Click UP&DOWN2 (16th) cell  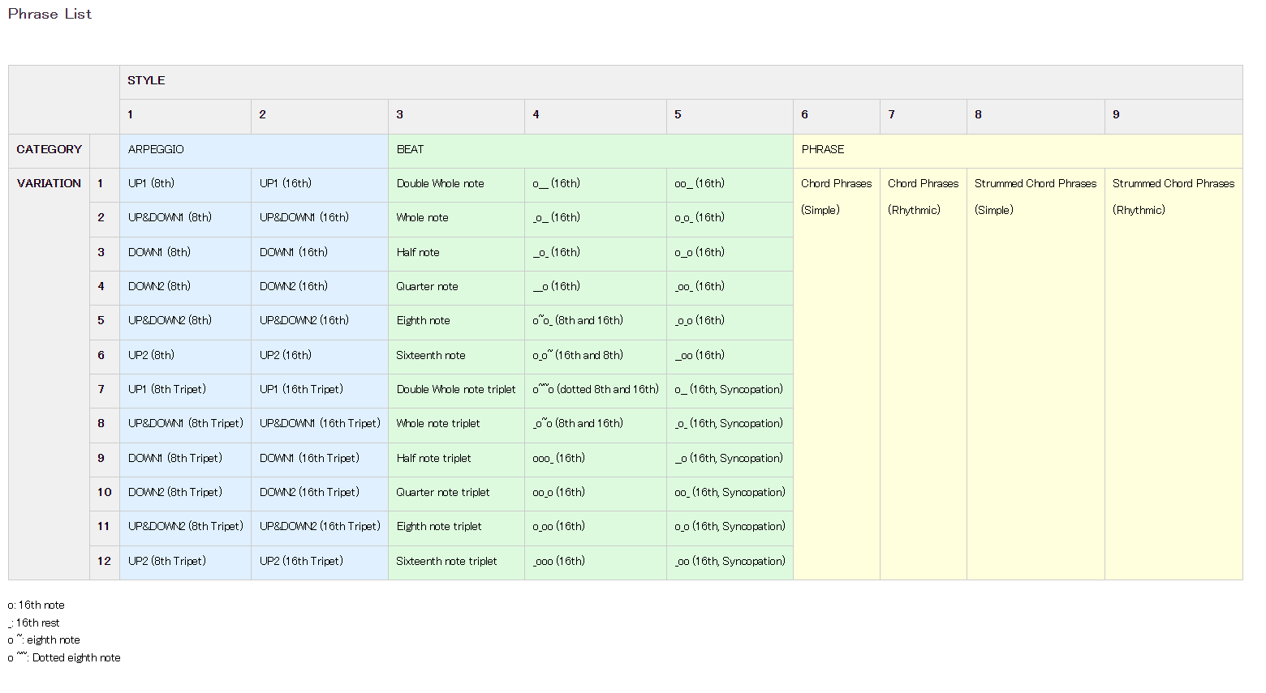pos(320,322)
